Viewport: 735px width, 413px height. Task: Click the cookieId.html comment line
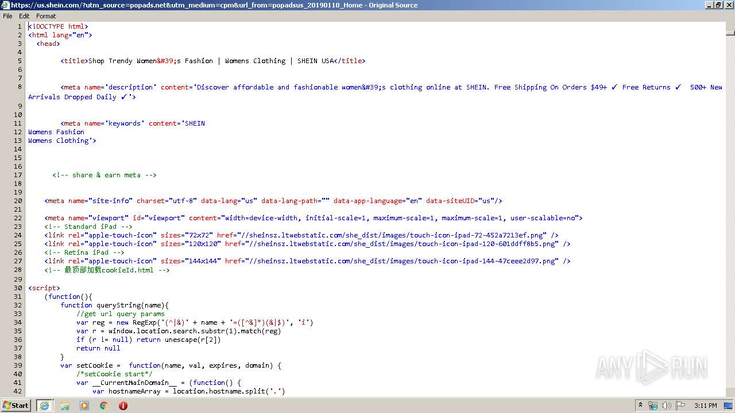tap(107, 270)
